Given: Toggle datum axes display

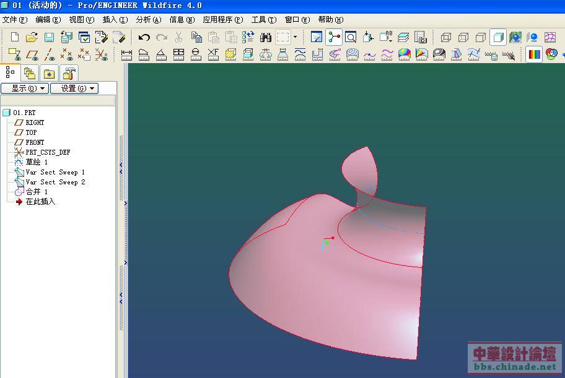Looking at the screenshot, I should tap(50, 54).
